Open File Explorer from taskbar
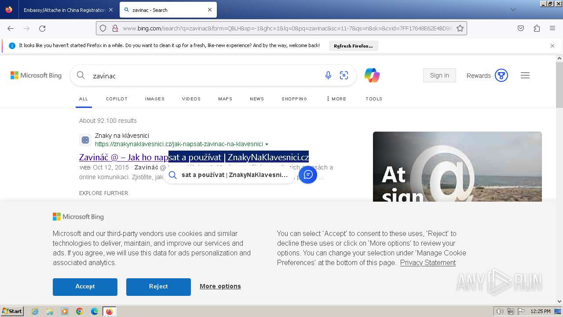Viewport: 563px width, 317px height. pyautogui.click(x=50, y=311)
